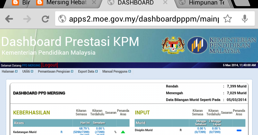
Task: Click the PPD MERSING user name
Action: point(31,66)
